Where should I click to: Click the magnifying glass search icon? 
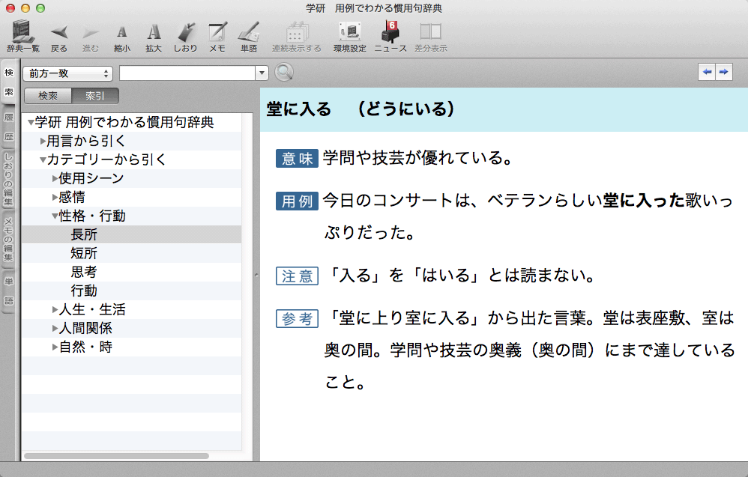[x=284, y=73]
